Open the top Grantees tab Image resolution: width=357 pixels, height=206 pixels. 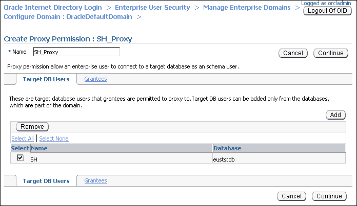[x=95, y=79]
